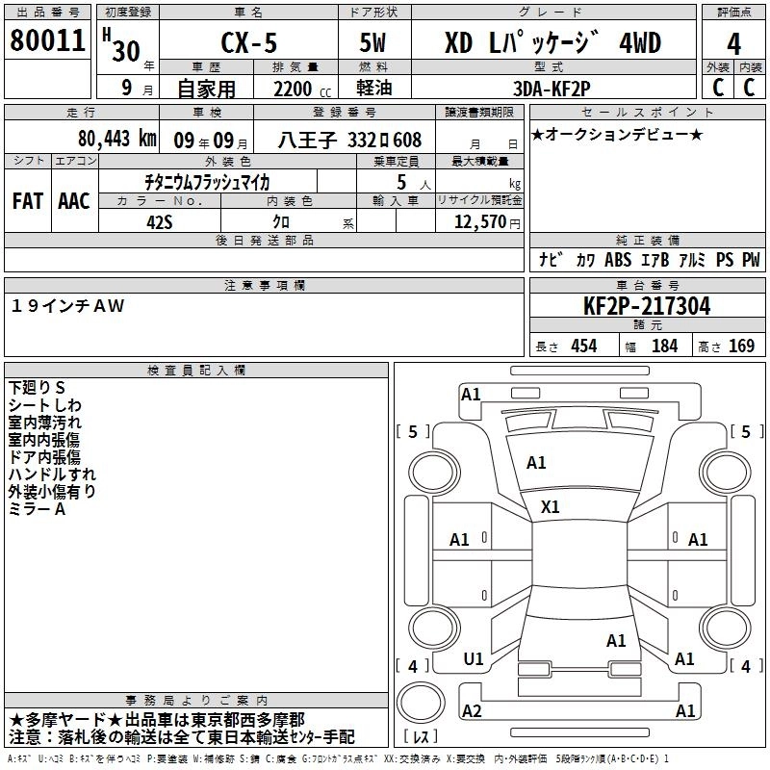Image resolution: width=770 pixels, height=770 pixels.
Task: Select interior color クロ
Action: [x=281, y=222]
